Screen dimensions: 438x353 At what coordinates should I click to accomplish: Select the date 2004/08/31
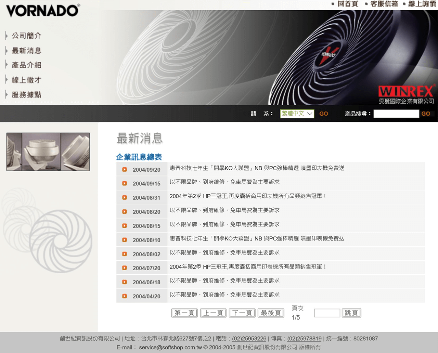tap(146, 198)
